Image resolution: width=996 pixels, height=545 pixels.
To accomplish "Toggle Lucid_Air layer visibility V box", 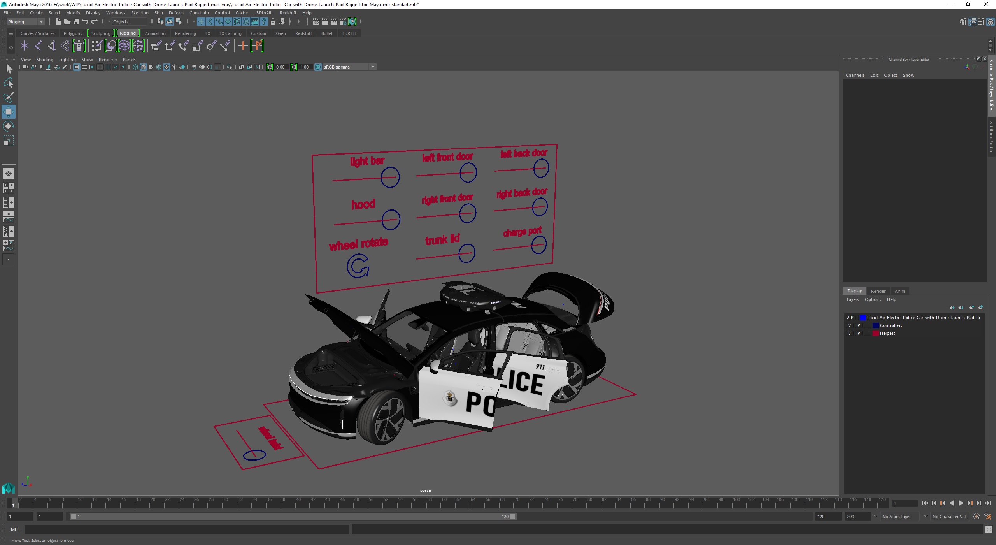I will pyautogui.click(x=847, y=318).
